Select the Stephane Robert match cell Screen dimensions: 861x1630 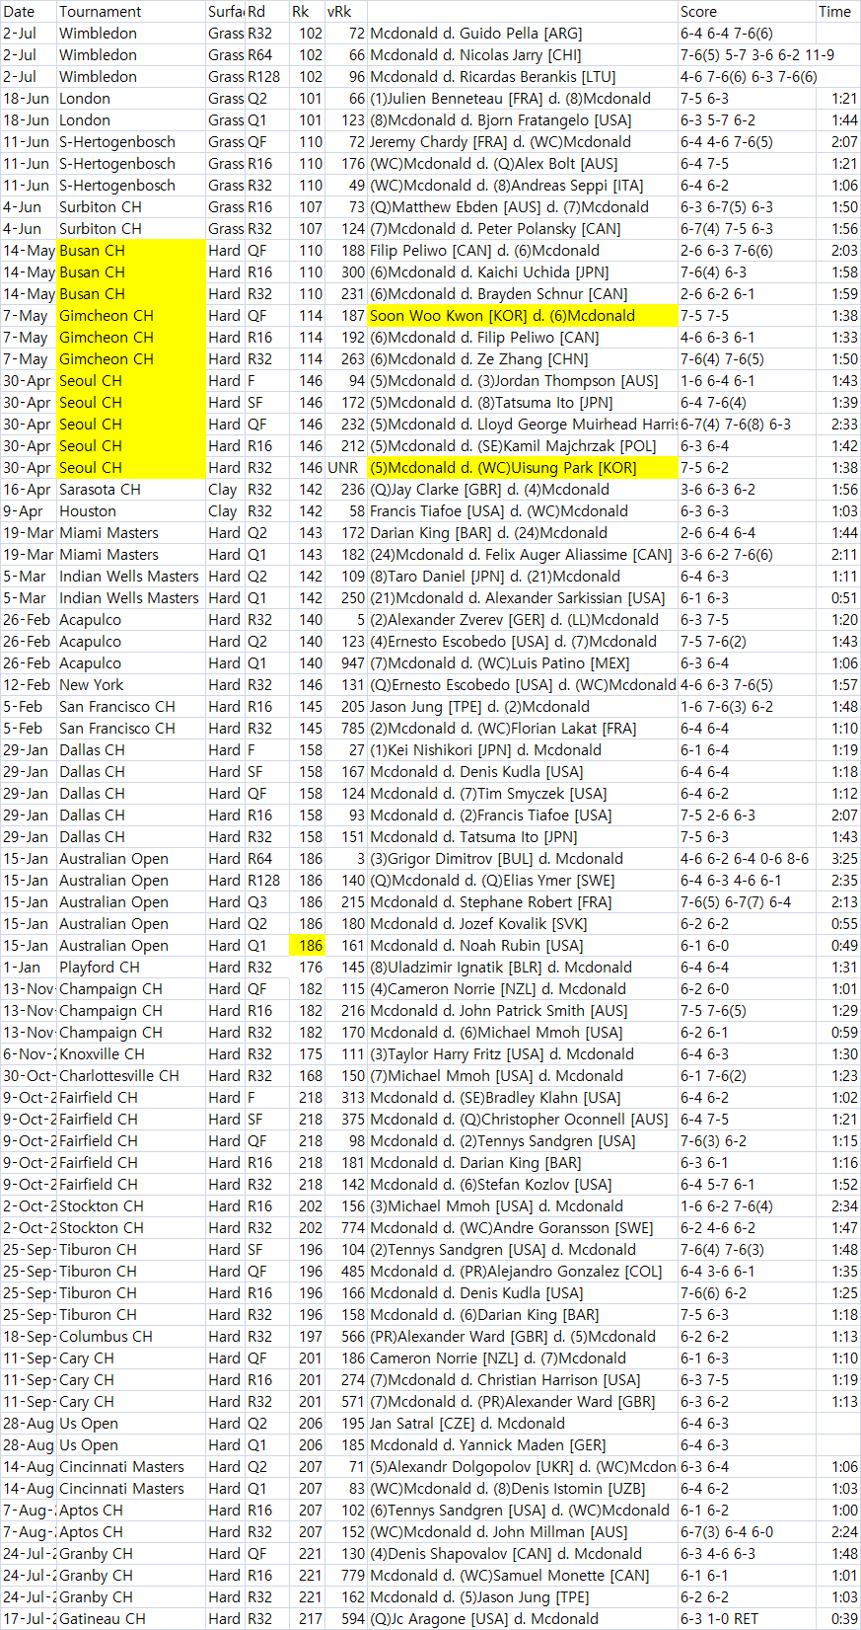[x=523, y=901]
